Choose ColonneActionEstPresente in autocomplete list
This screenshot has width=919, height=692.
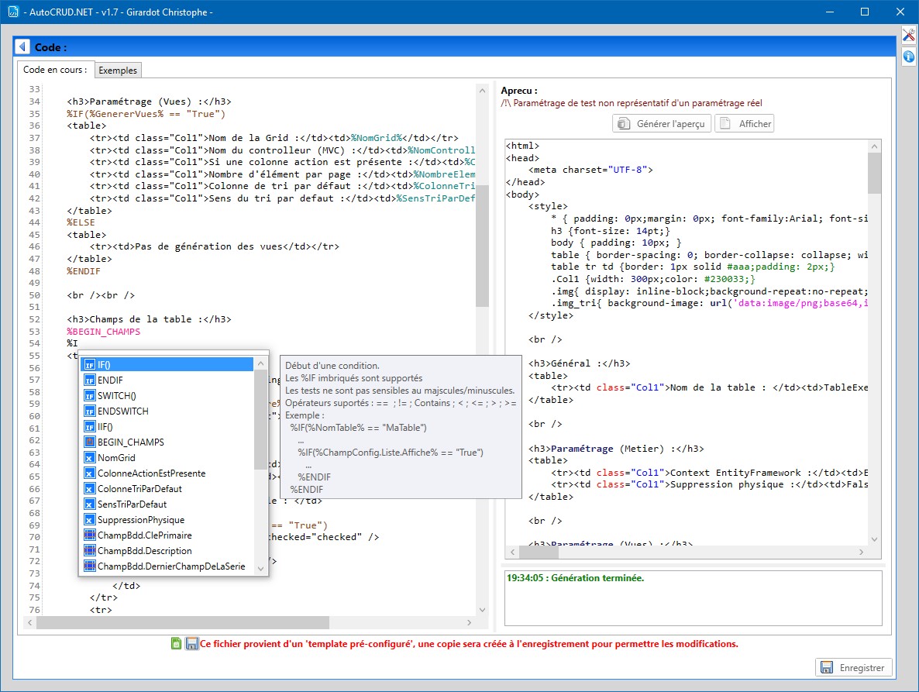click(x=167, y=473)
